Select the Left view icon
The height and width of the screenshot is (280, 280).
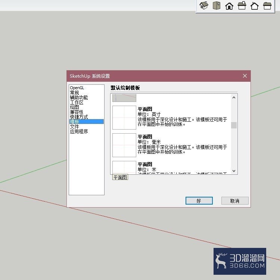coord(267,6)
